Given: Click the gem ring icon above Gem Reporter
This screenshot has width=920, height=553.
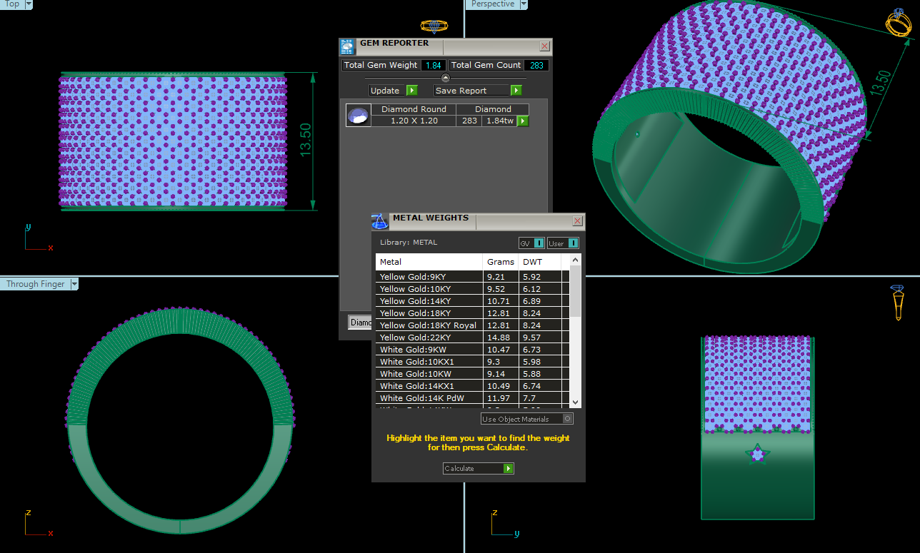Looking at the screenshot, I should 434,26.
